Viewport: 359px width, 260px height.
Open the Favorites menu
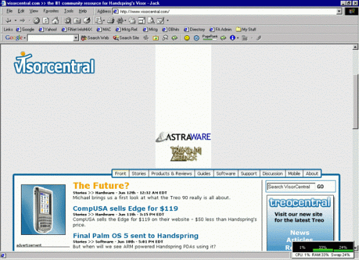coord(51,11)
